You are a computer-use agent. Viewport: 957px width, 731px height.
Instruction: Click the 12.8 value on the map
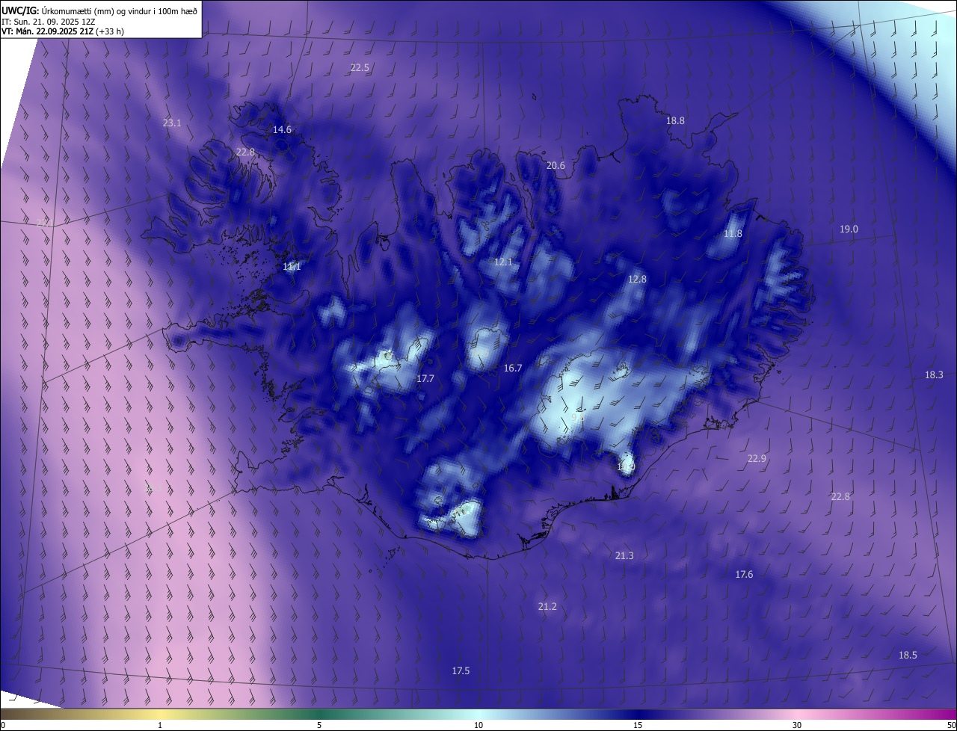pyautogui.click(x=636, y=279)
